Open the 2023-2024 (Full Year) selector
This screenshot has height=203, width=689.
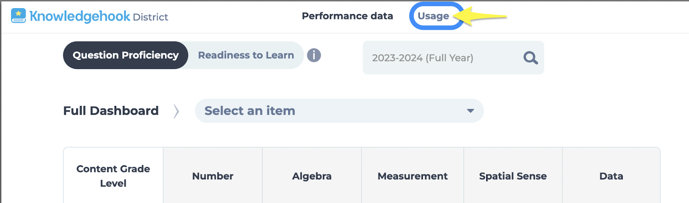pos(453,58)
